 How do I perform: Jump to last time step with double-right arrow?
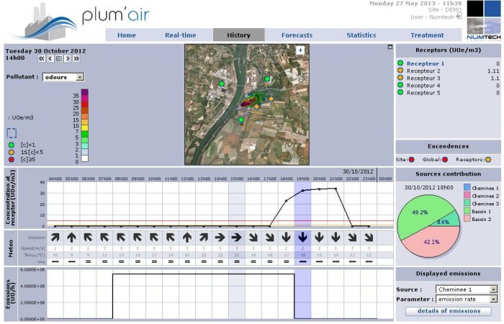pos(76,58)
